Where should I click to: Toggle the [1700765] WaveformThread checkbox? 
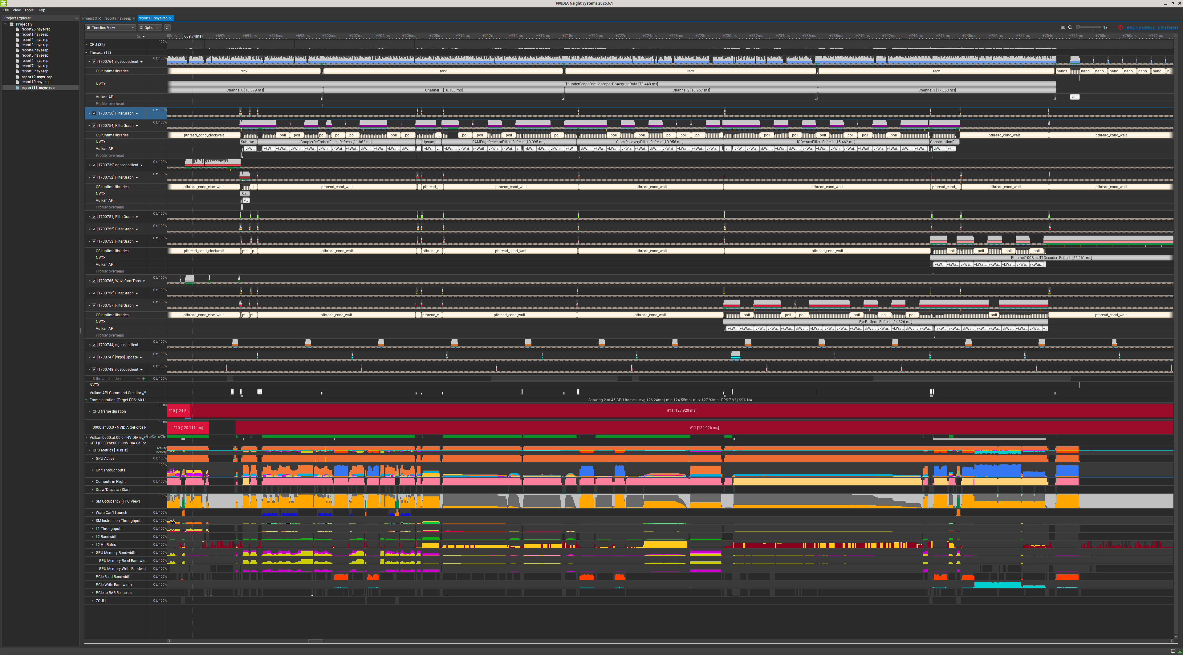coord(94,281)
